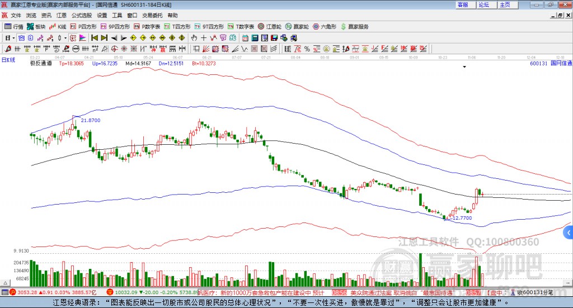Viewport: 573px width, 308px height.
Task: Select the crosshair cursor tool
Action: pyautogui.click(x=204, y=38)
